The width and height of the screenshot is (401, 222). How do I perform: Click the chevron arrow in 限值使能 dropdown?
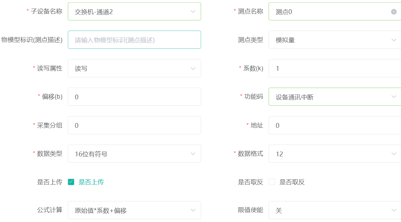394,210
